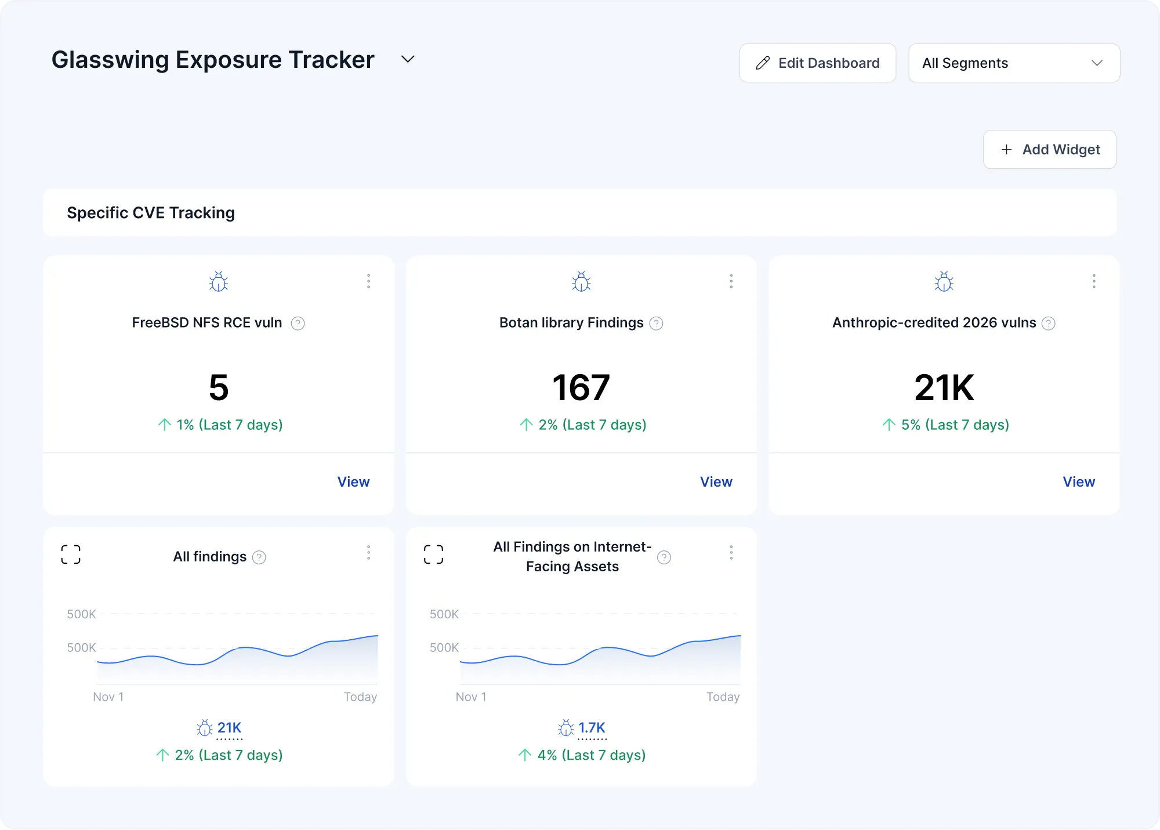
Task: Open options menu on Botan library Findings widget
Action: click(x=731, y=282)
